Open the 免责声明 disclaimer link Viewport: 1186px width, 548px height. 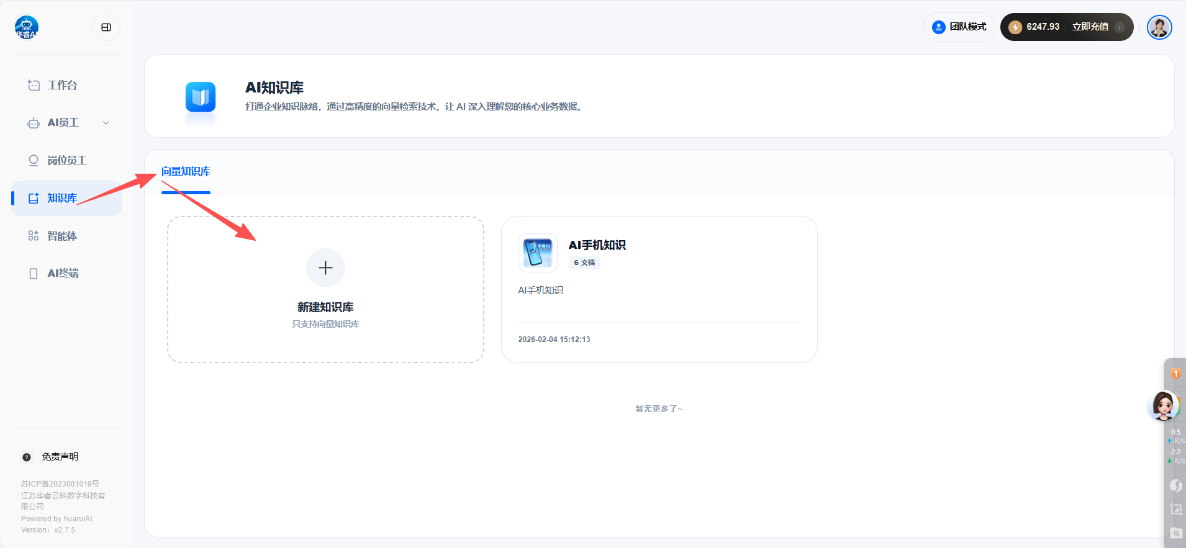60,457
